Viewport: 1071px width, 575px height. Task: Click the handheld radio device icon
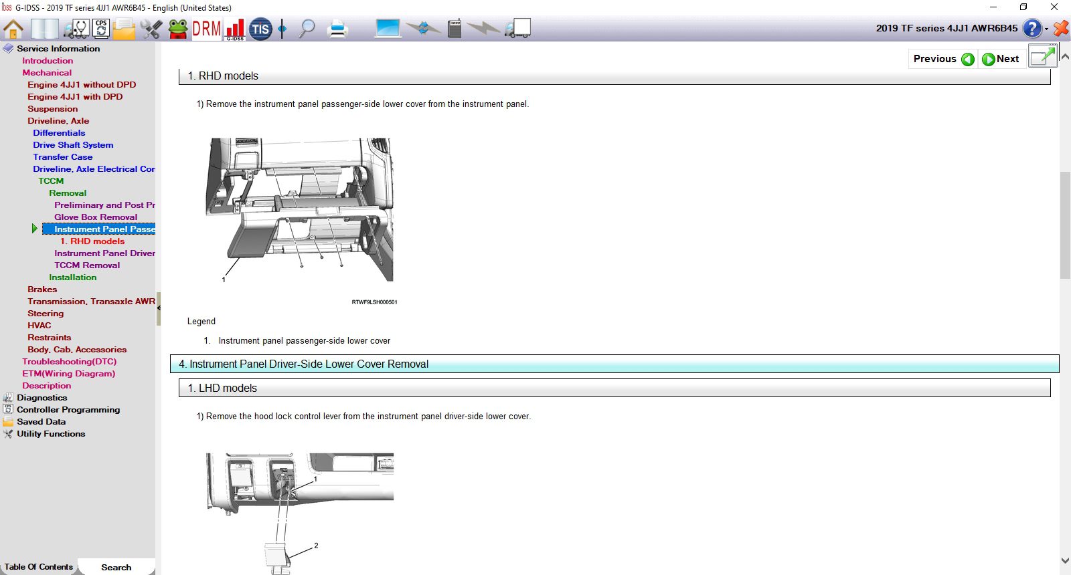[455, 29]
